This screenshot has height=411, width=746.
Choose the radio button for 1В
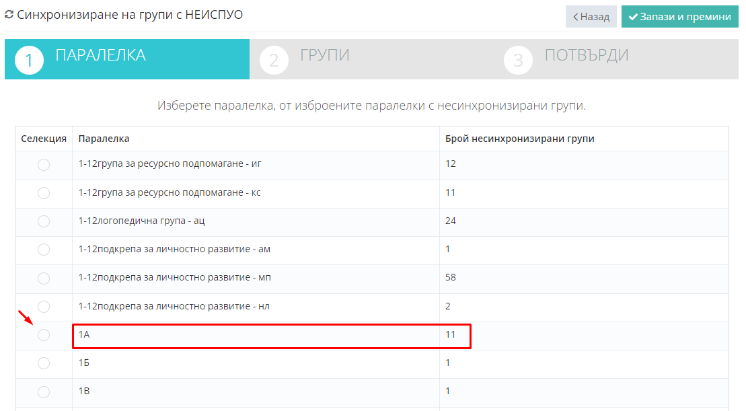[44, 391]
